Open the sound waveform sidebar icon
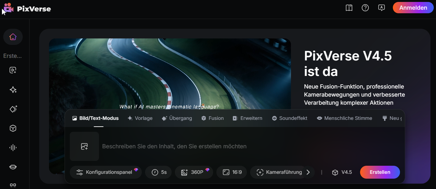This screenshot has height=189, width=436. click(13, 148)
